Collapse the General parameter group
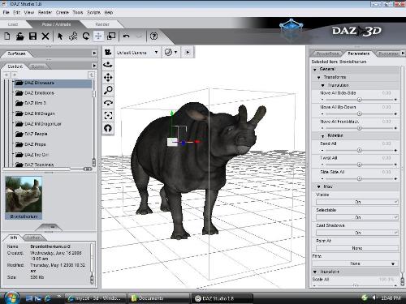 (315, 70)
